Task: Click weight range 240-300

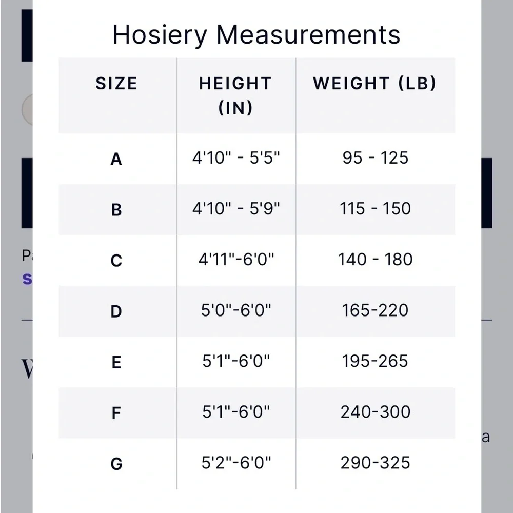Action: pos(375,412)
